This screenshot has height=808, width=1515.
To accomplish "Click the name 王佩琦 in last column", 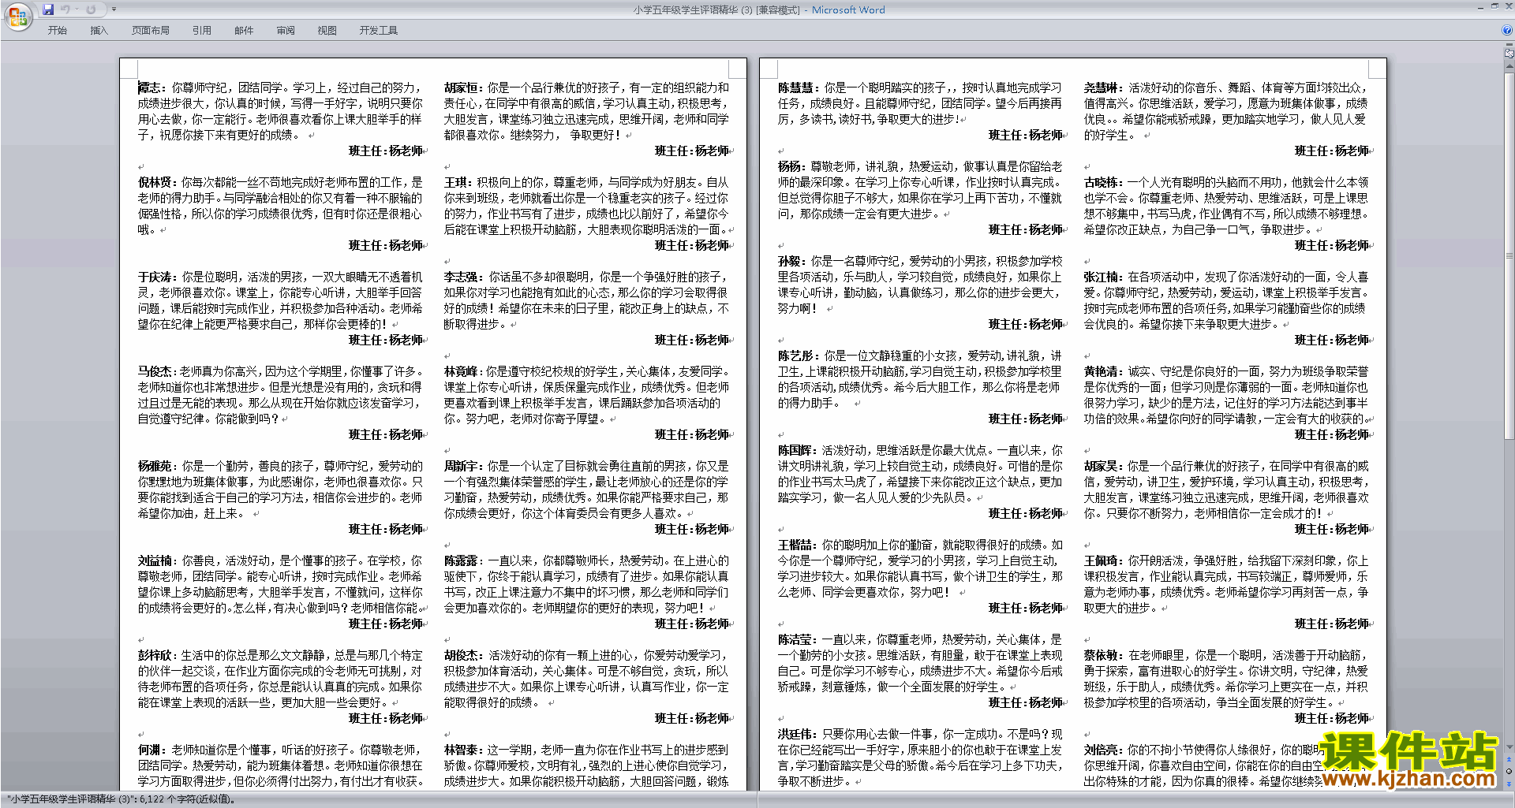I will point(1102,560).
